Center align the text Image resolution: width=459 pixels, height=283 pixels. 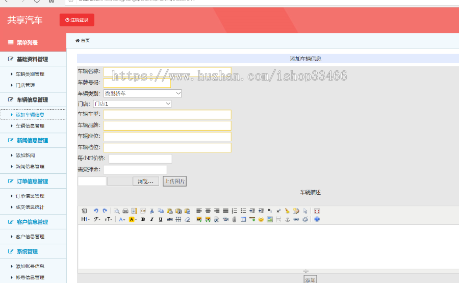click(x=208, y=211)
